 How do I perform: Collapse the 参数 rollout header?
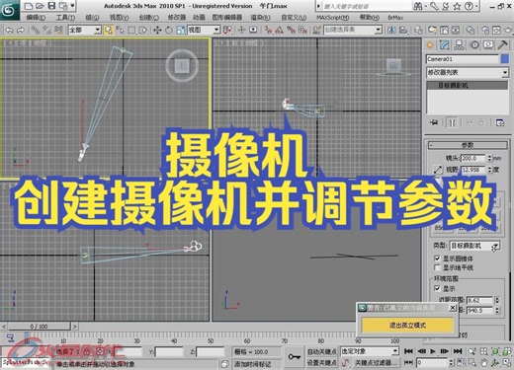(468, 145)
